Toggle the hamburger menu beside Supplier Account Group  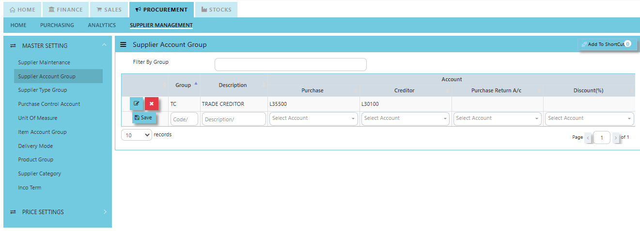[123, 44]
